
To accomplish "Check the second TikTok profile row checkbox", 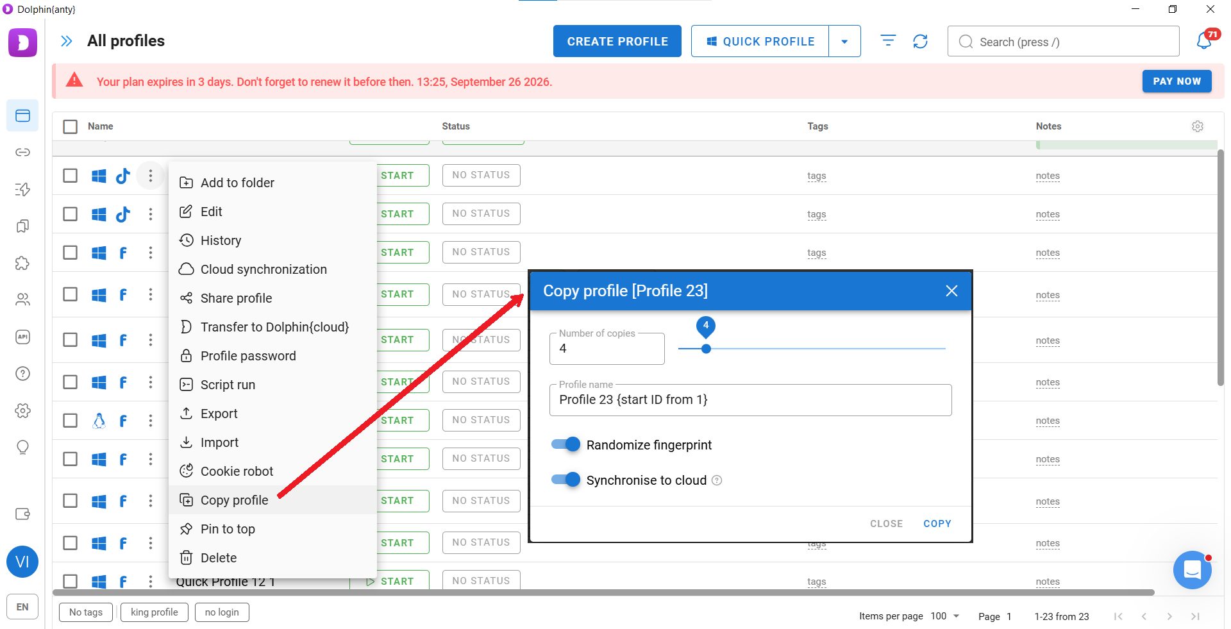I will [71, 214].
